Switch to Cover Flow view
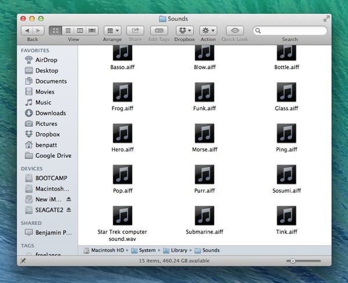This screenshot has width=348, height=283. (92, 31)
